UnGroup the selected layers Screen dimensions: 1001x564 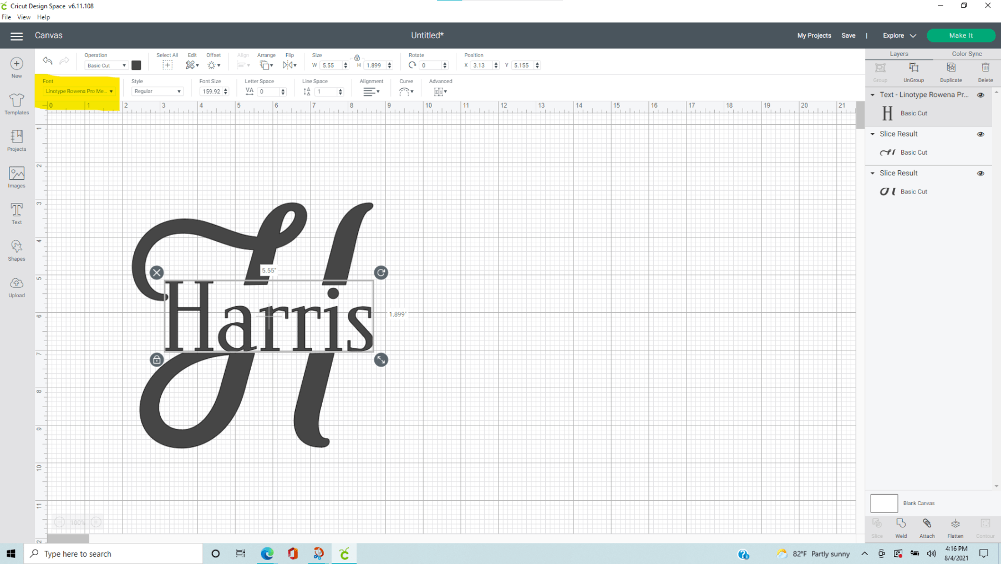pyautogui.click(x=913, y=71)
